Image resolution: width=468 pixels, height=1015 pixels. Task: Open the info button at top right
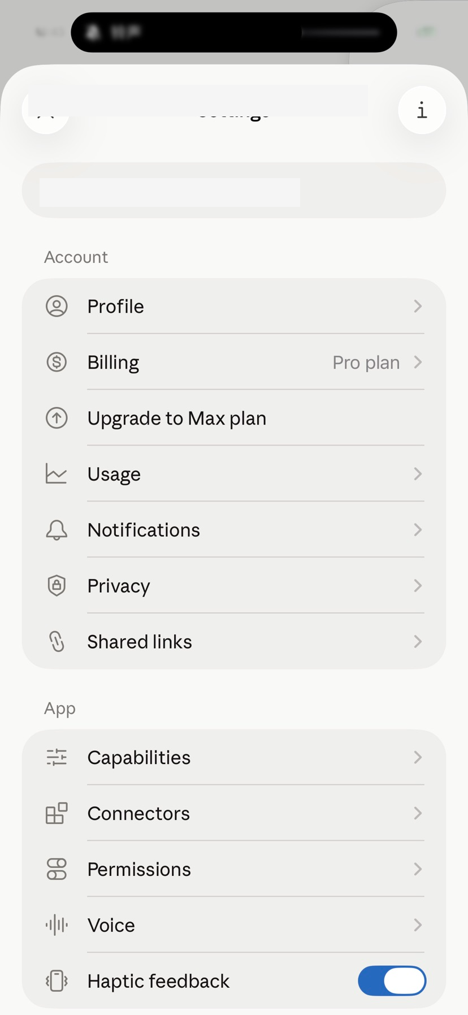click(422, 110)
